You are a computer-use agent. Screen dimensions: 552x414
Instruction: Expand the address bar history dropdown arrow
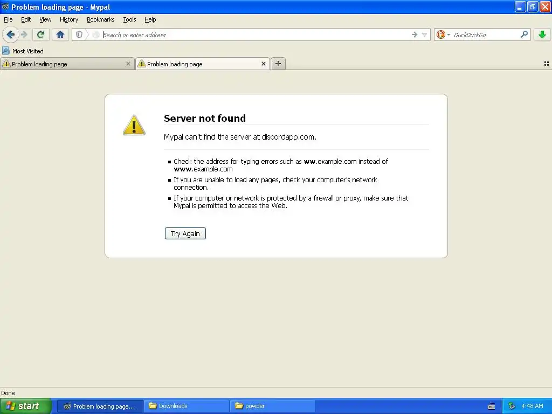pos(425,34)
